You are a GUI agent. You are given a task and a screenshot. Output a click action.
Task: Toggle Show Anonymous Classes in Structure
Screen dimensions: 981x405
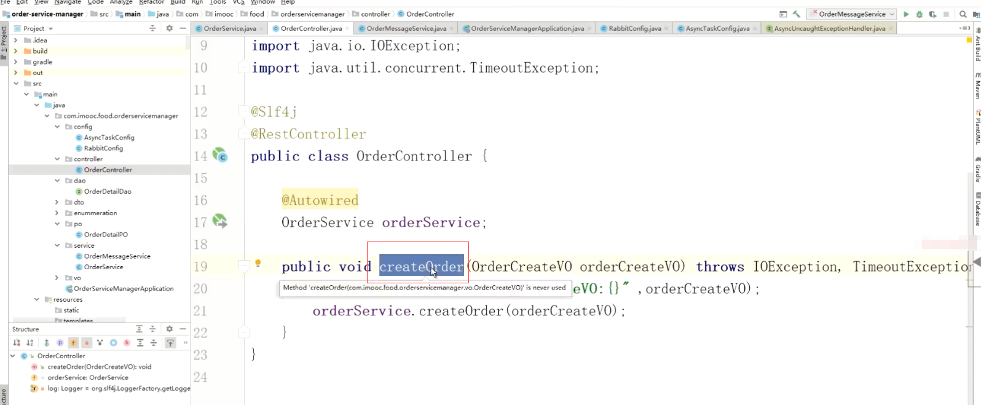pyautogui.click(x=113, y=342)
